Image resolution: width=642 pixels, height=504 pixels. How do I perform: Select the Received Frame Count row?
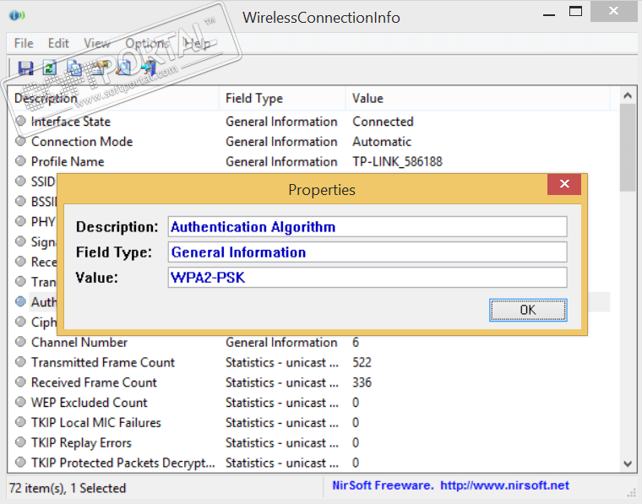tap(309, 382)
